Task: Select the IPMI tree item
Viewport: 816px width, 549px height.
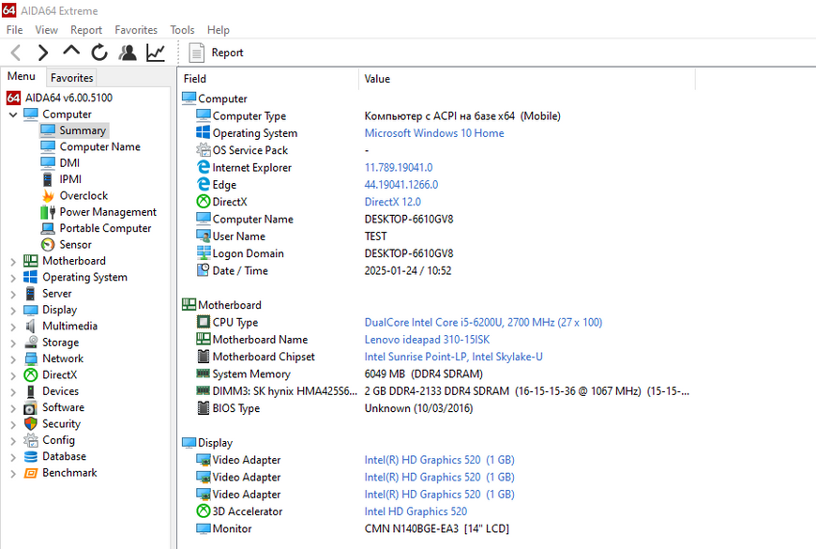Action: (x=70, y=179)
